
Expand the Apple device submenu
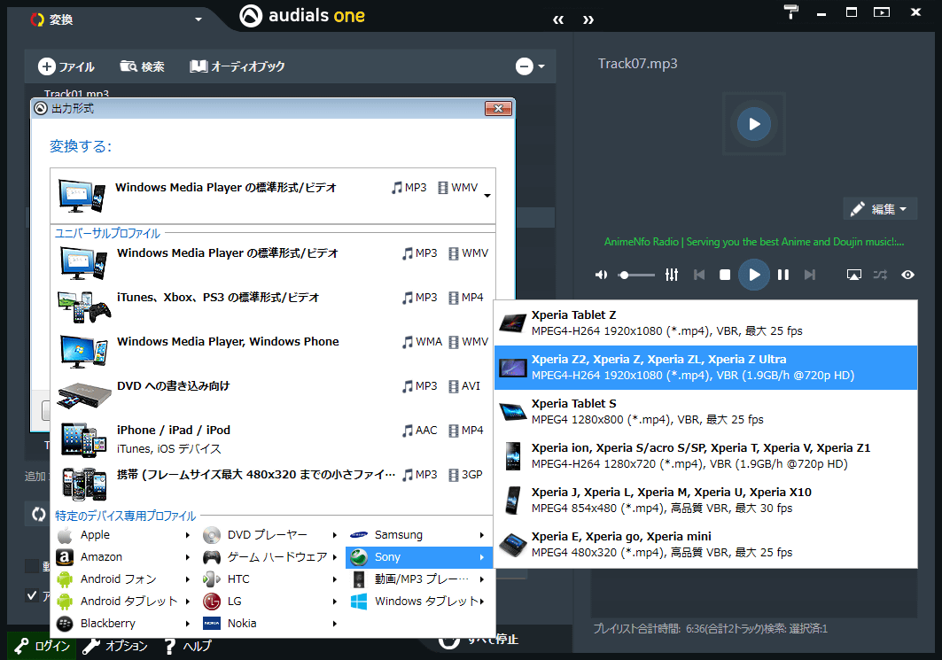point(125,534)
